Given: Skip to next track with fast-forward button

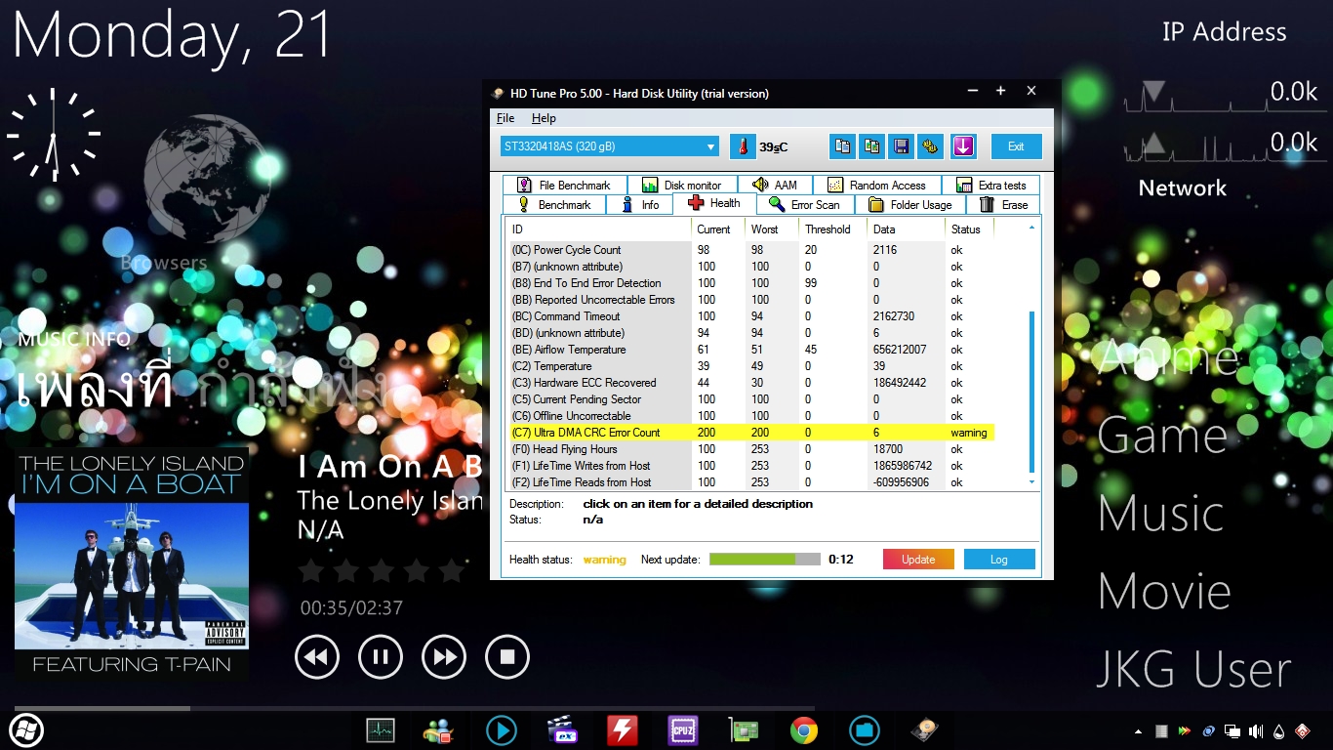Looking at the screenshot, I should pyautogui.click(x=444, y=657).
